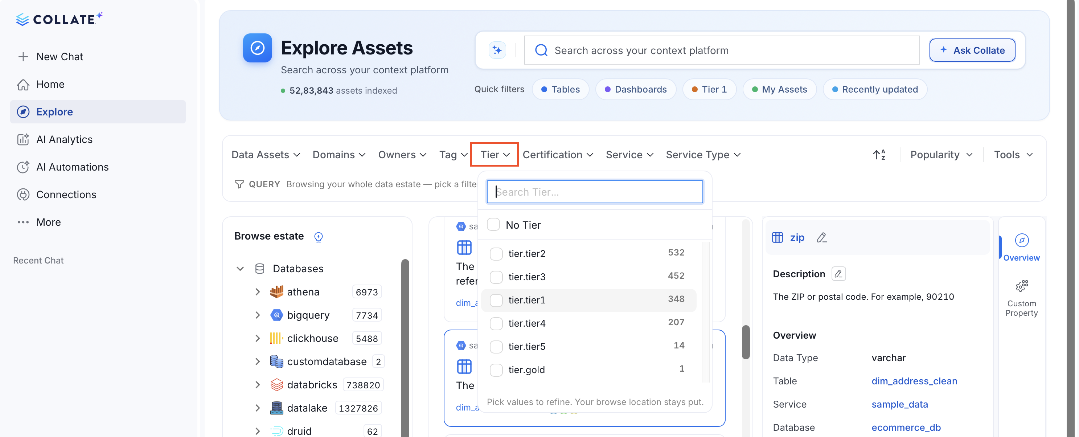Viewport: 1079px width, 437px height.
Task: Check the tier.tier1 checkbox
Action: click(496, 300)
